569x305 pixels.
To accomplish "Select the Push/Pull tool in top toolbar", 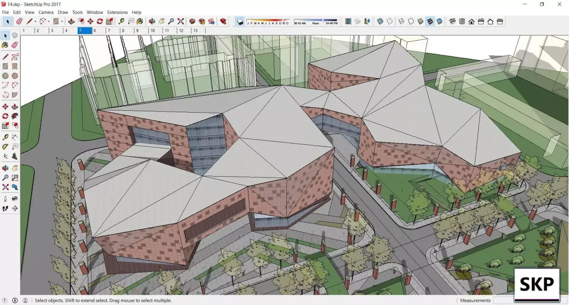I will point(71,21).
